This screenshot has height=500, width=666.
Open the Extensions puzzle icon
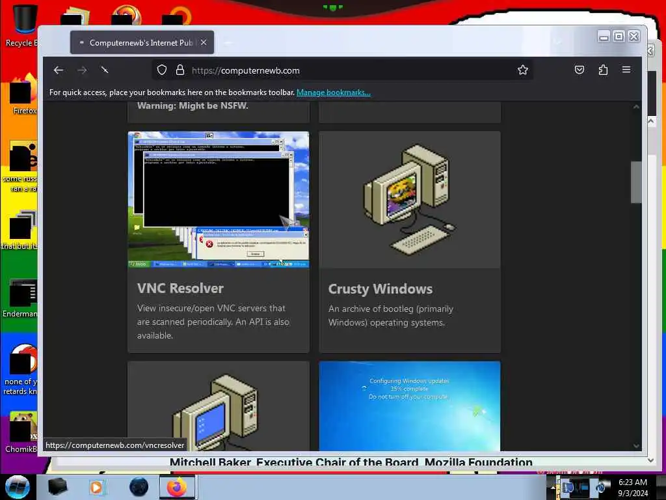(603, 70)
